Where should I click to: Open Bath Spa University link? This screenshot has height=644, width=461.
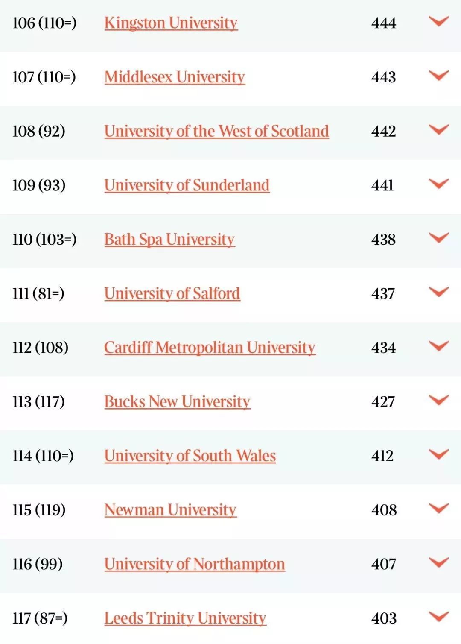pyautogui.click(x=169, y=240)
